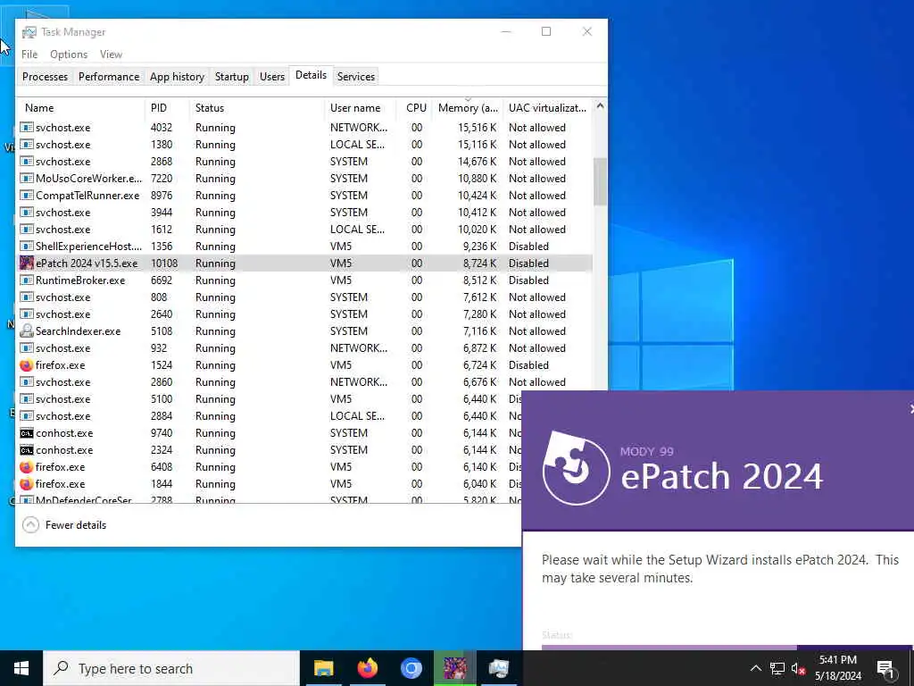This screenshot has height=686, width=914.
Task: Switch to the App history tab
Action: pyautogui.click(x=178, y=77)
